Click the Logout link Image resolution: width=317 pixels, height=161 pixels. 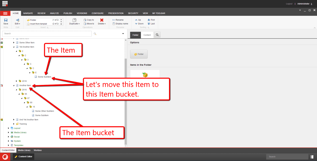[289, 4]
